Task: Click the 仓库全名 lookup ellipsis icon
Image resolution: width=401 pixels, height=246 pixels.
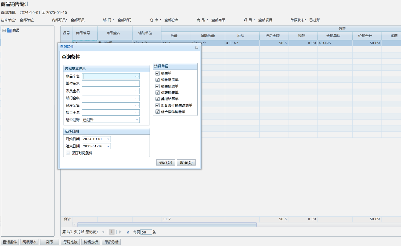Action: pos(137,105)
